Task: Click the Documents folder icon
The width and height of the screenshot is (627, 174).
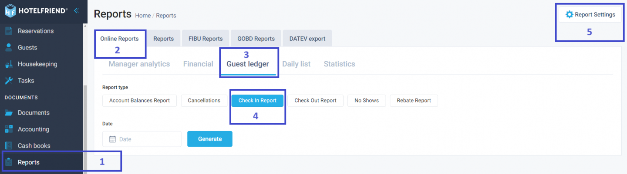Action: coord(9,113)
